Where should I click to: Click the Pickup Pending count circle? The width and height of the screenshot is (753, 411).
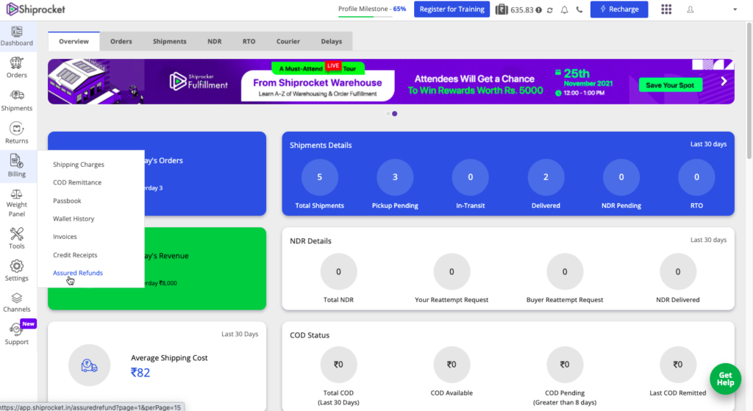tap(395, 177)
